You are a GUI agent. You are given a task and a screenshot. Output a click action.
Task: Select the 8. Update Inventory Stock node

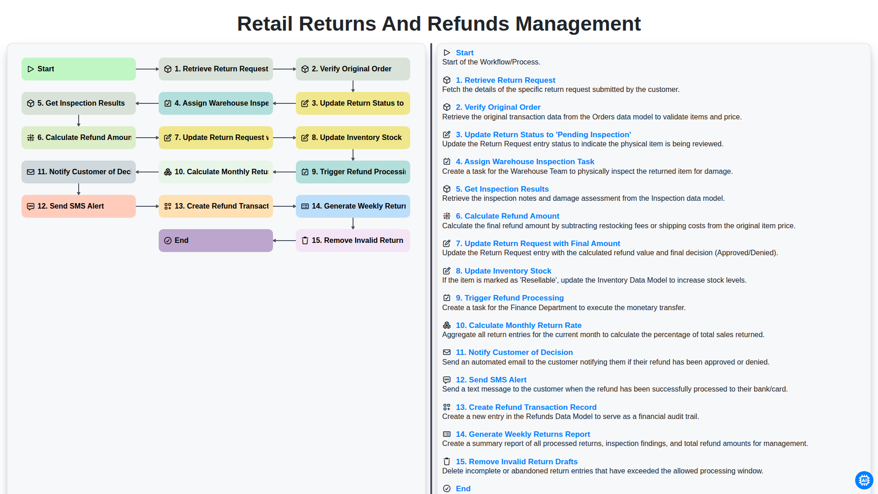click(x=353, y=138)
